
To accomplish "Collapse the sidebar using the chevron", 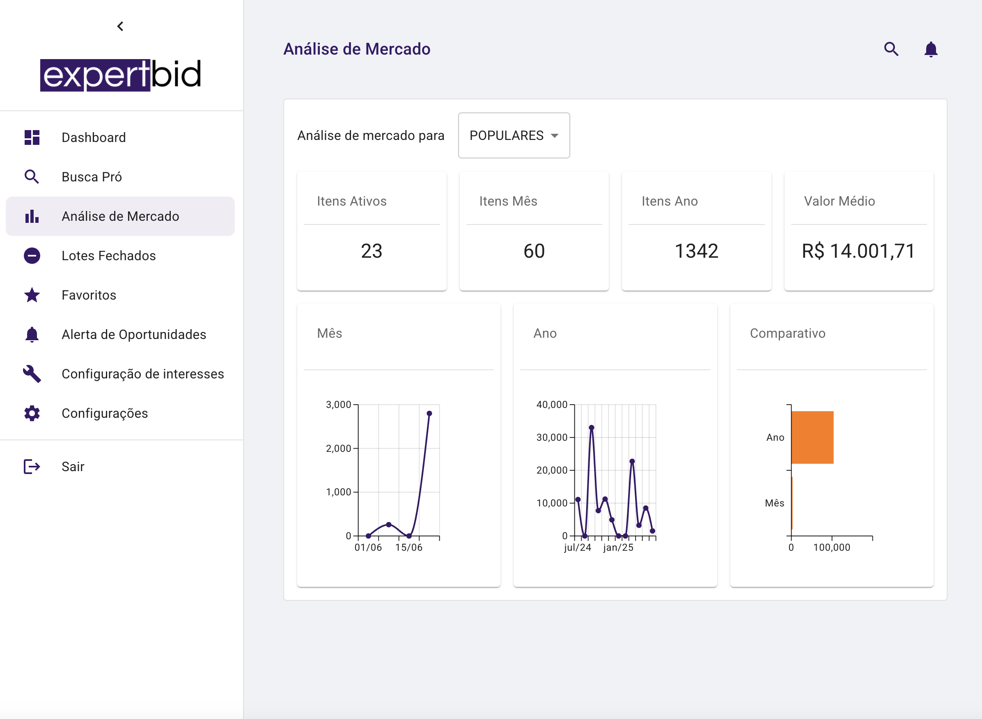I will tap(120, 26).
